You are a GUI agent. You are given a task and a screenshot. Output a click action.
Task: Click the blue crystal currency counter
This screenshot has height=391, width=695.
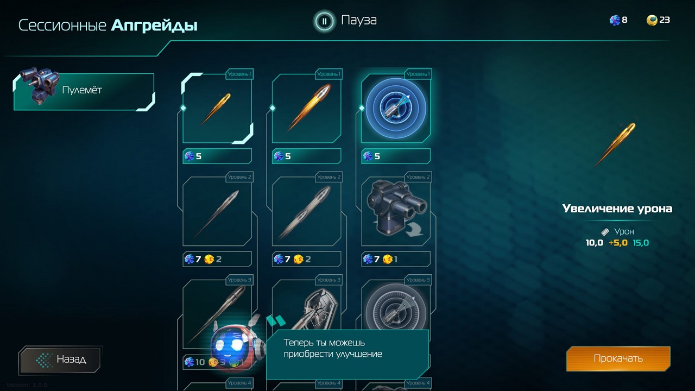point(618,20)
